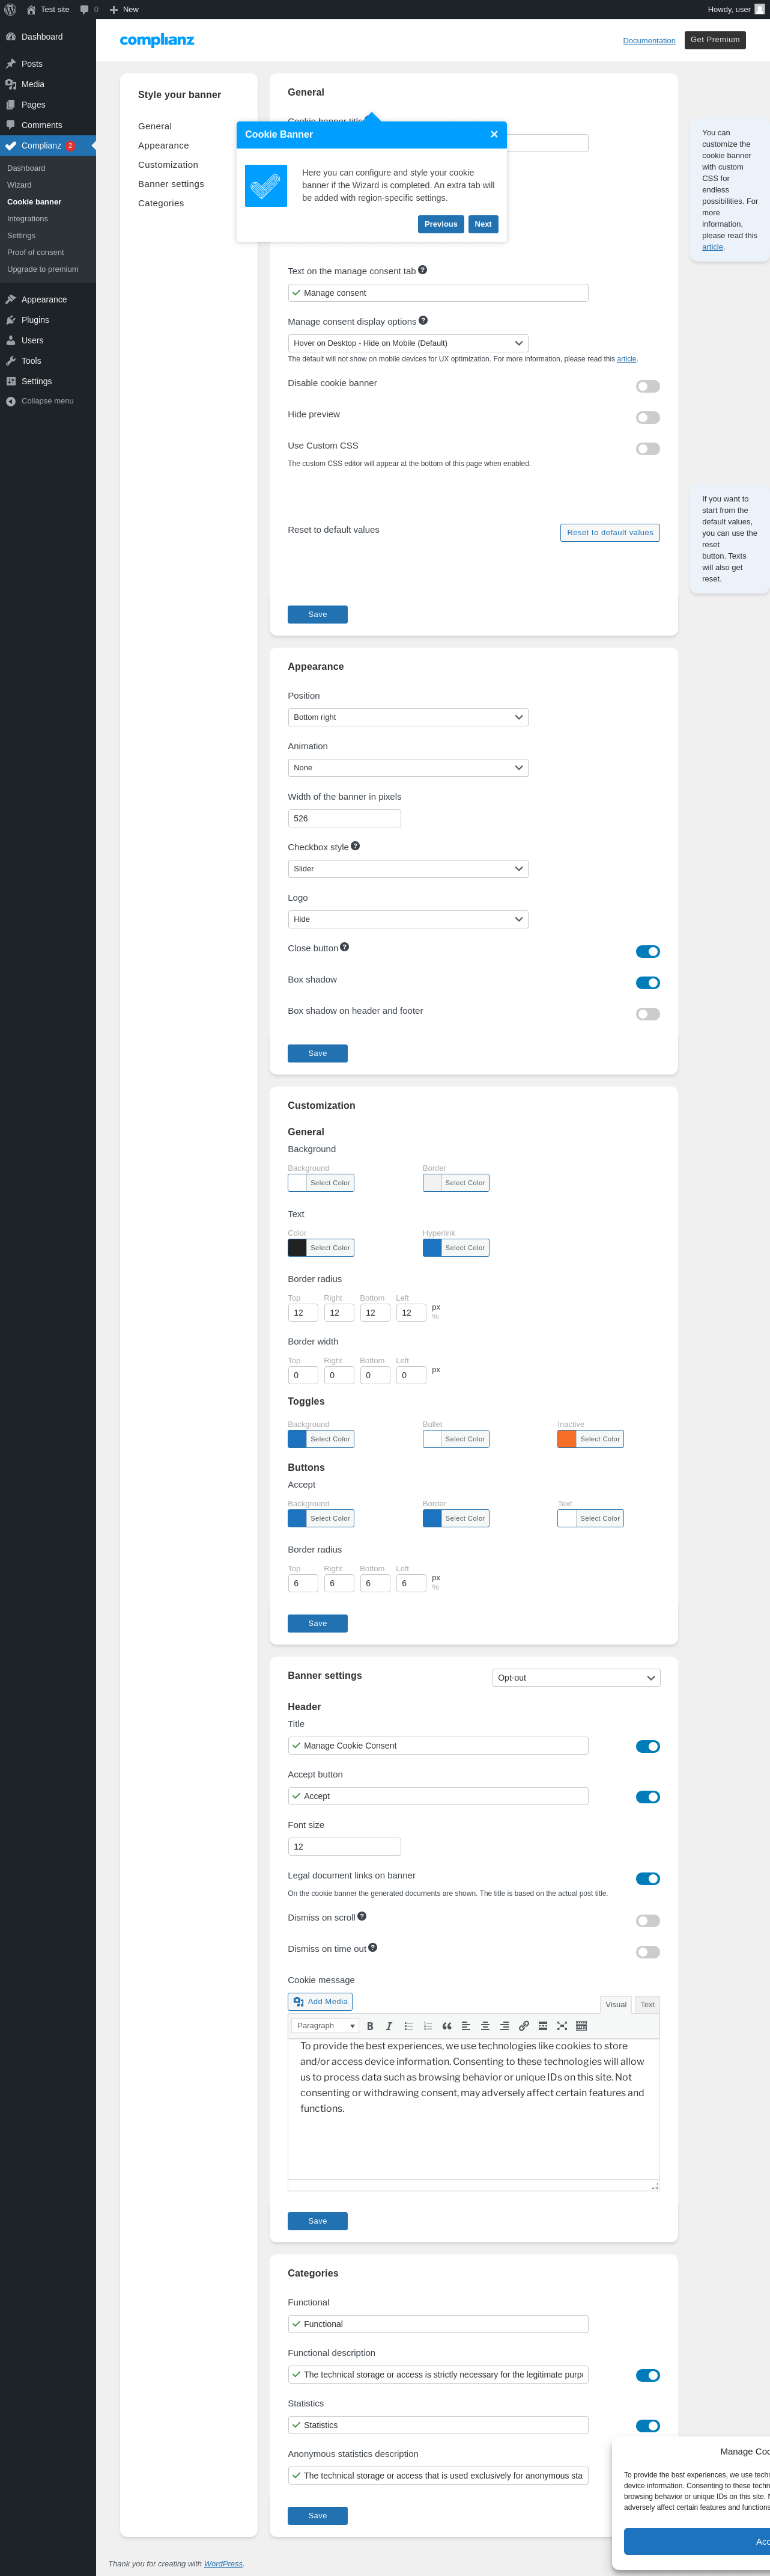Screen dimensions: 770x2576
Task: Jump to Customization in Style your banner menu
Action: [x=168, y=164]
